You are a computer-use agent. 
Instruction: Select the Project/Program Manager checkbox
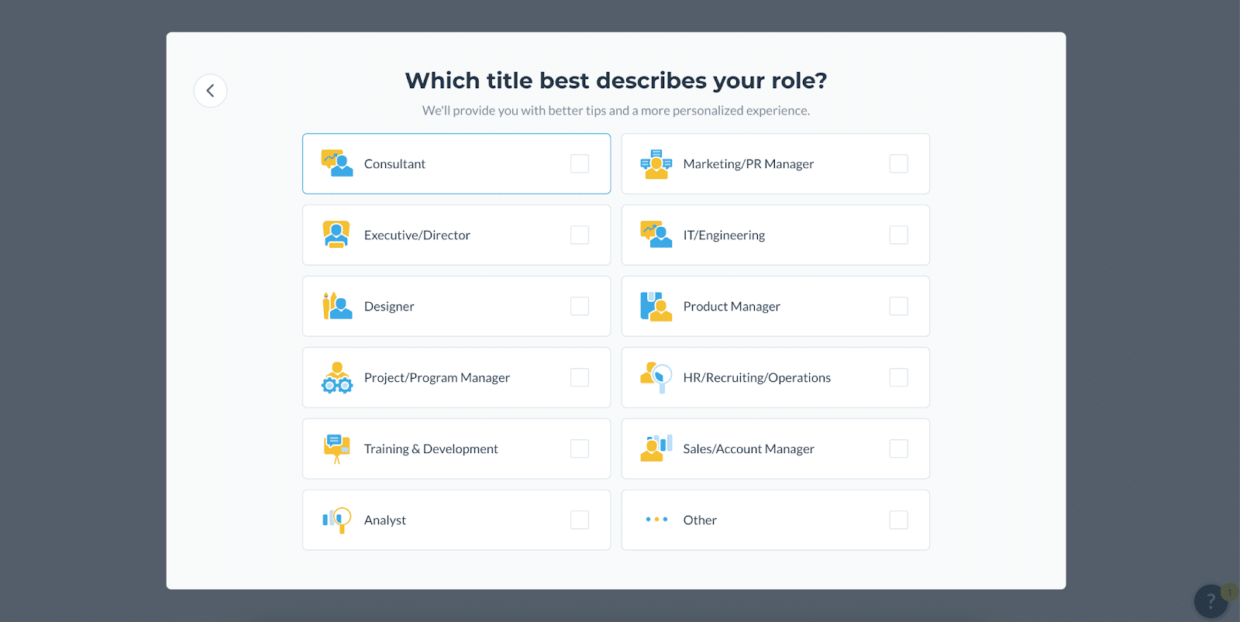click(580, 377)
